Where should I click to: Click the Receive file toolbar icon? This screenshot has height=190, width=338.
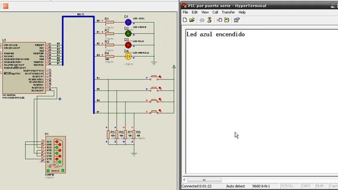[227, 20]
